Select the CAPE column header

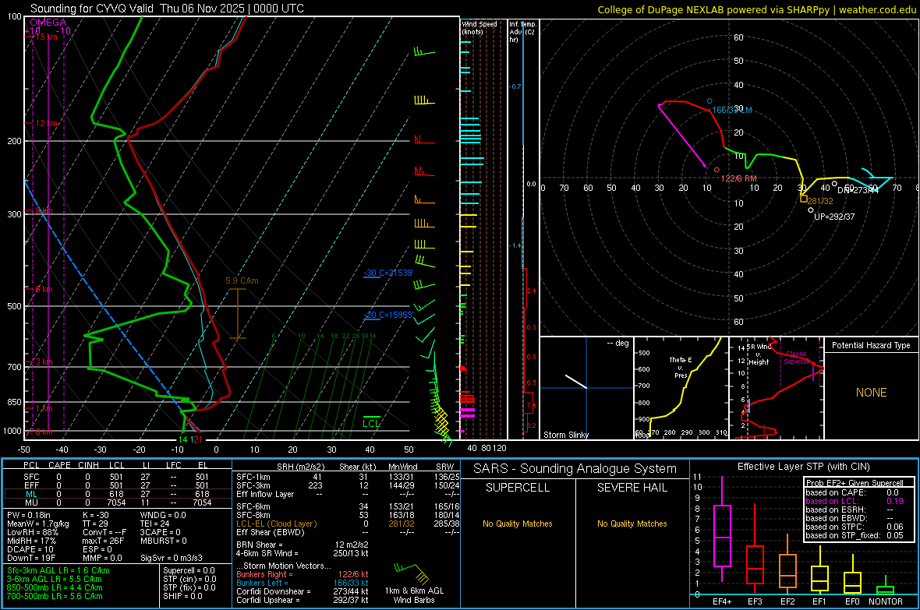pos(59,465)
